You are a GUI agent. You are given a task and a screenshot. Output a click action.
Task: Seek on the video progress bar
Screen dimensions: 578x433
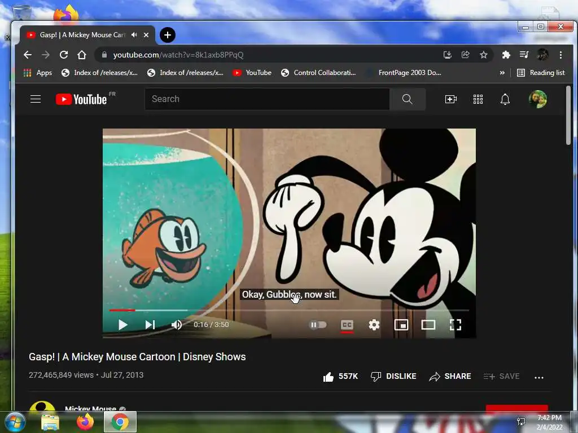(x=289, y=311)
